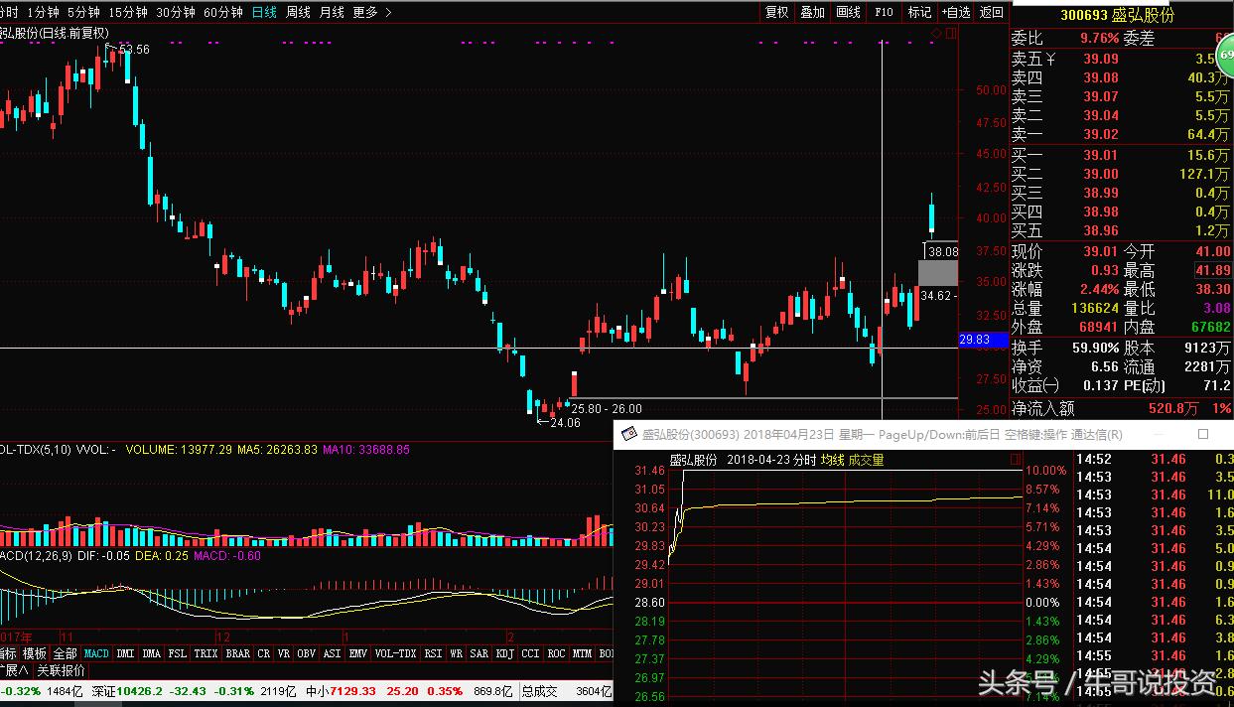
Task: Click the small red square icon in intraday popup
Action: [1015, 460]
